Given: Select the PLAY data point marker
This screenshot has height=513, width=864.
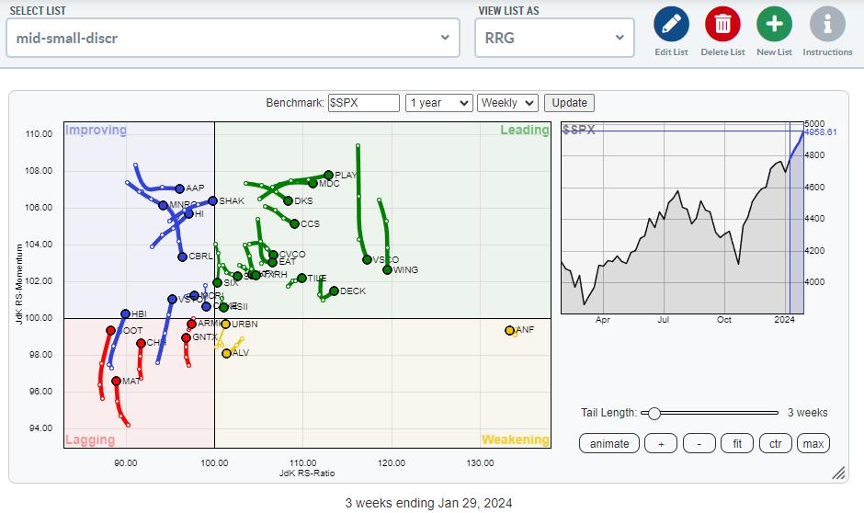Looking at the screenshot, I should (328, 175).
